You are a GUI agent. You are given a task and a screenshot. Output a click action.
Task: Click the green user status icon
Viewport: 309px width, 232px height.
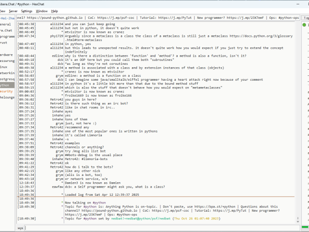pyautogui.click(x=305, y=24)
